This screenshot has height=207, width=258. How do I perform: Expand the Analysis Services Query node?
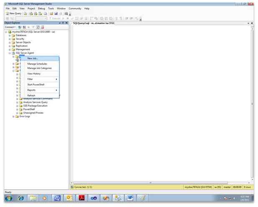(17, 102)
